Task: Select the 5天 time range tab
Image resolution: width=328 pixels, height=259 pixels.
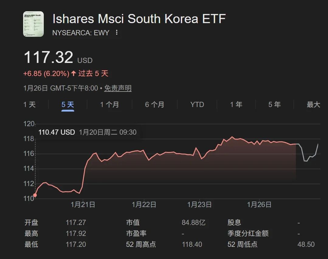Action: (67, 105)
